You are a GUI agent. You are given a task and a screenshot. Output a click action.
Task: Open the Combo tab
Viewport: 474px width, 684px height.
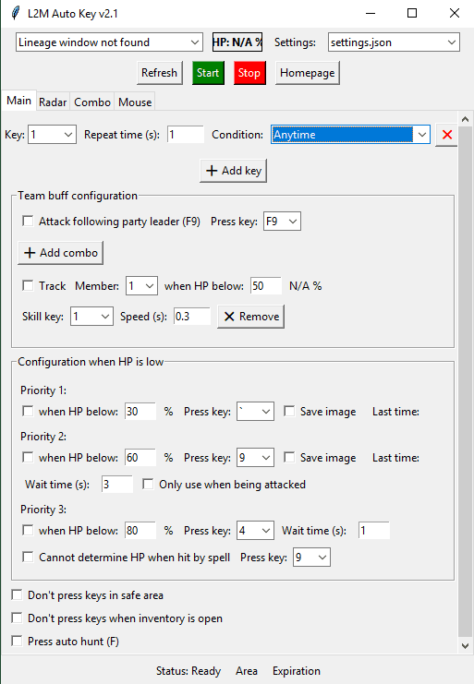92,102
